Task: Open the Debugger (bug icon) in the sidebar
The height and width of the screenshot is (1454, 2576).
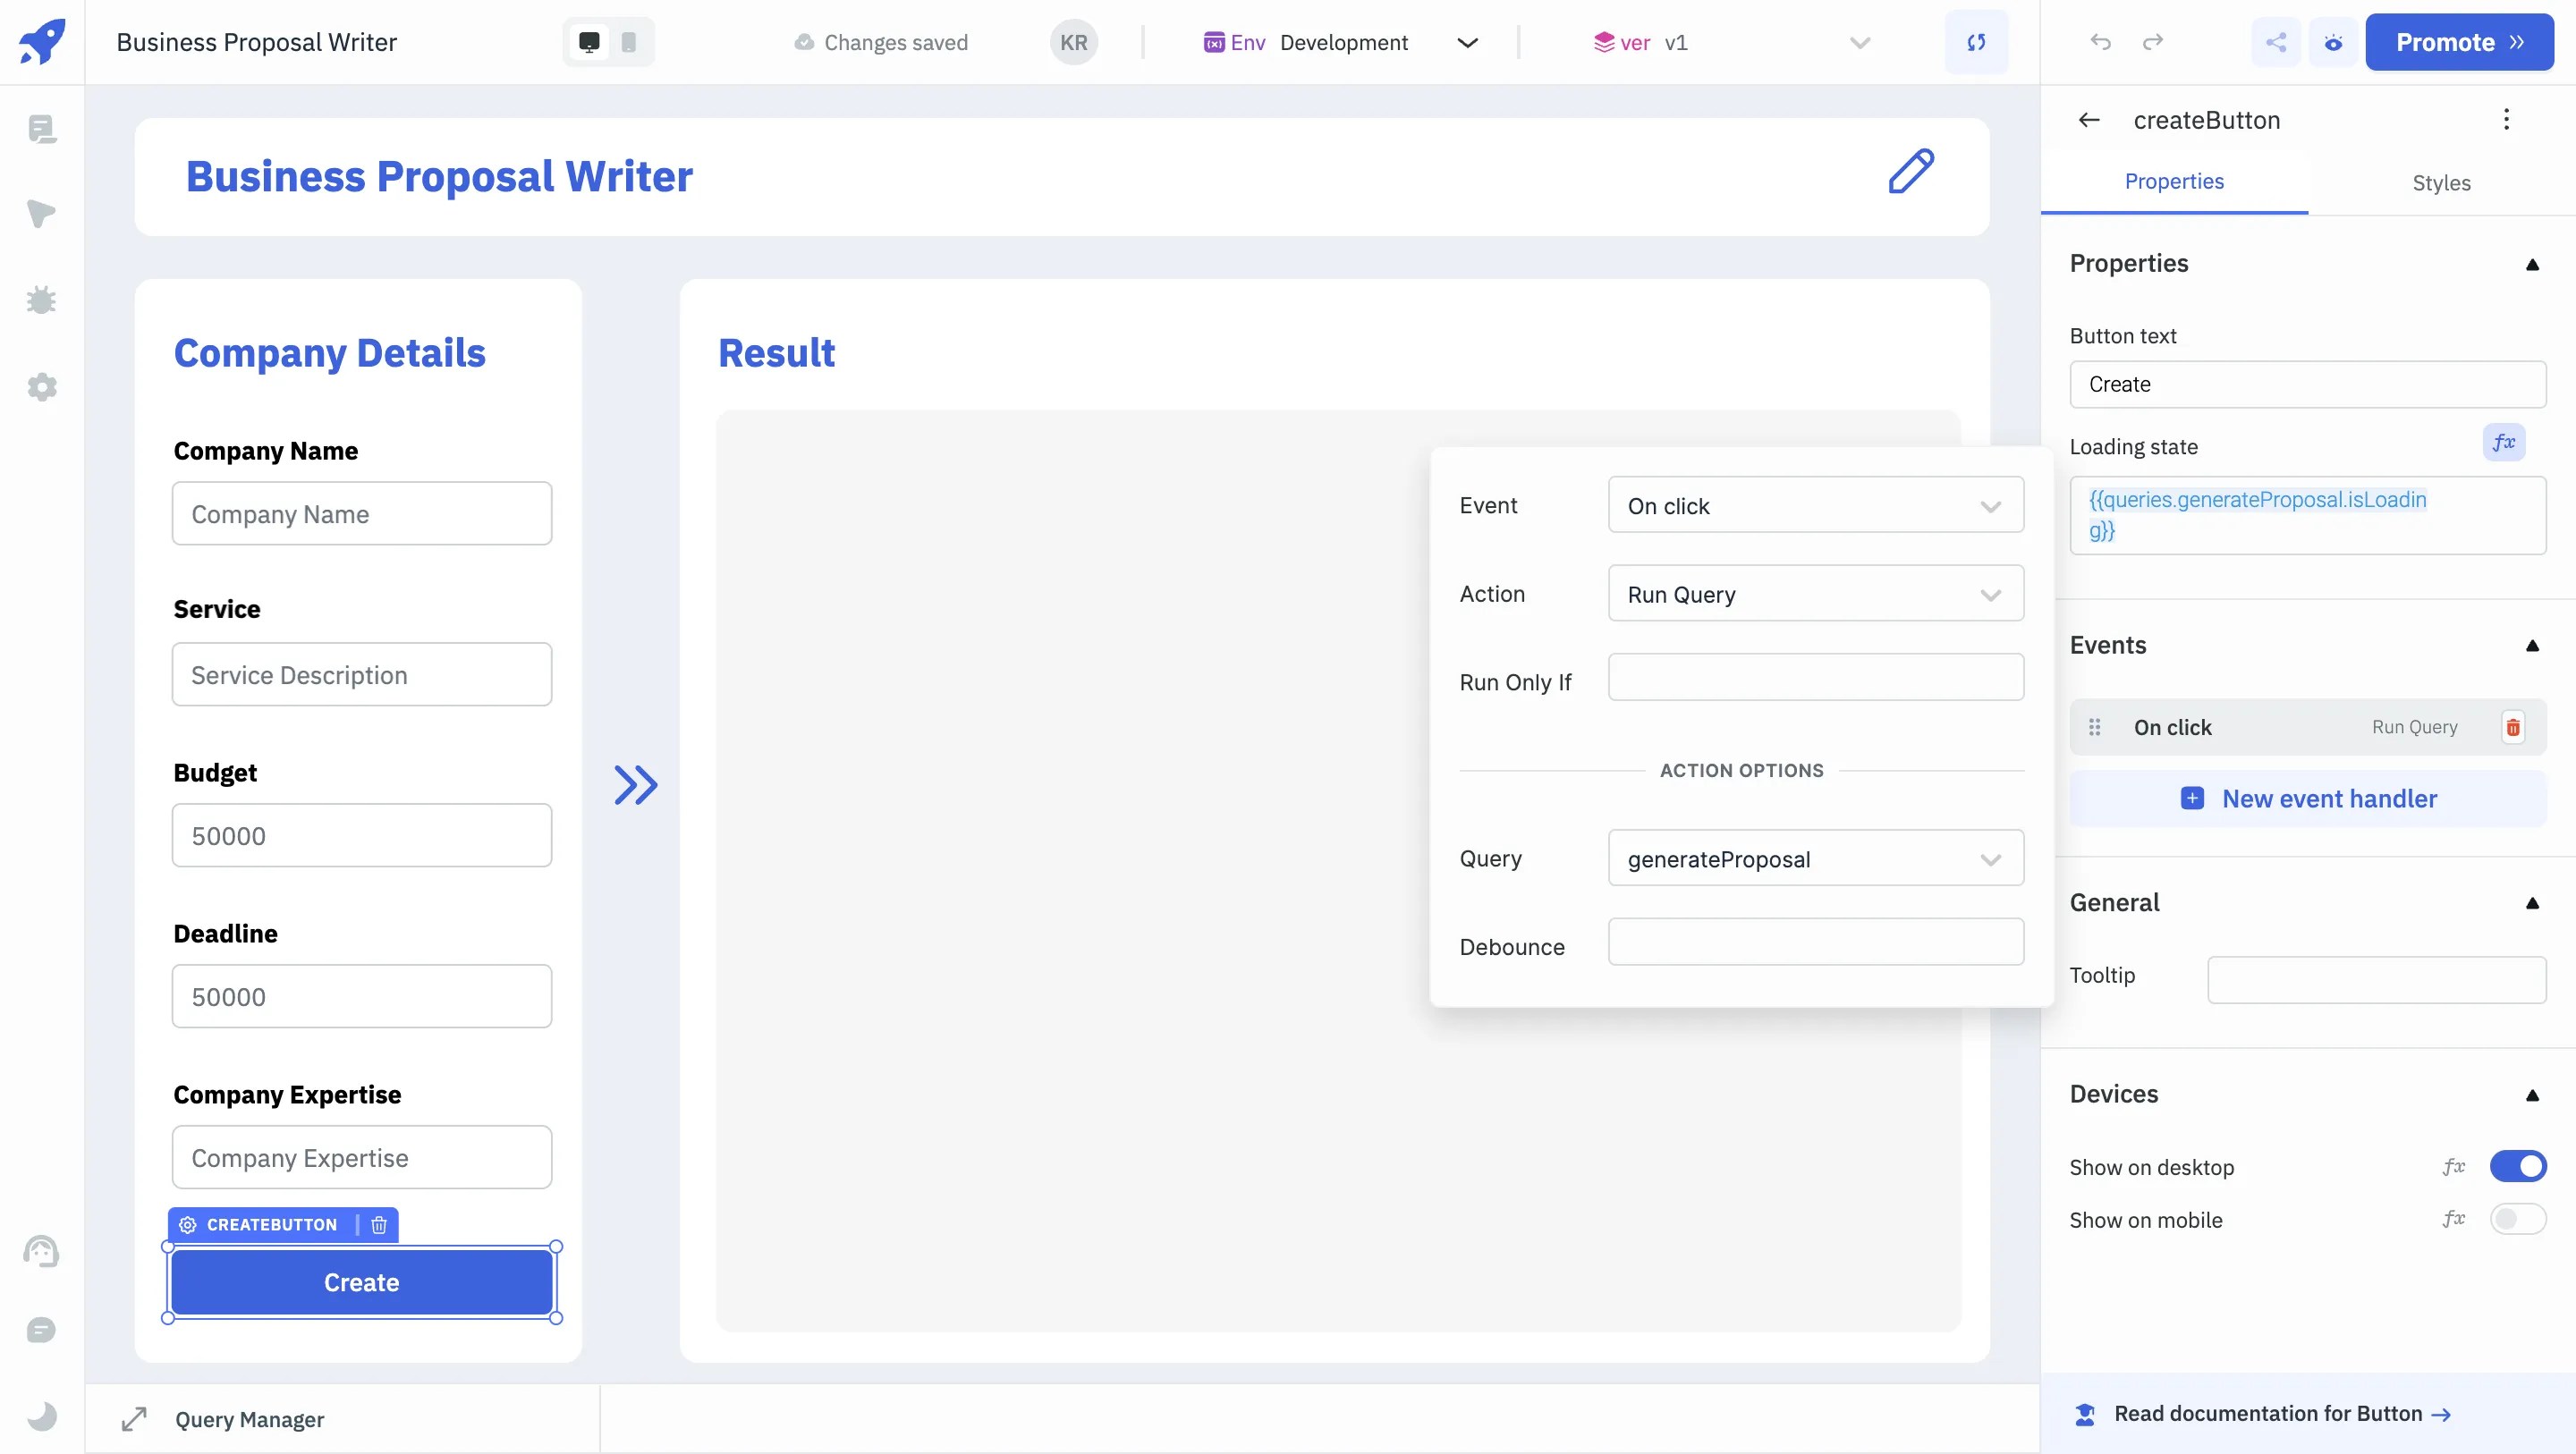Action: pyautogui.click(x=42, y=300)
